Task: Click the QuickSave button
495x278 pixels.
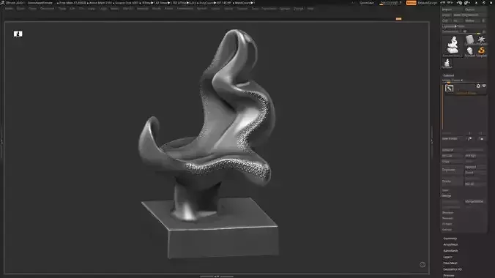Action: point(367,3)
